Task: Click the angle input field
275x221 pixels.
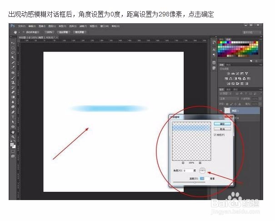Action: 188,171
